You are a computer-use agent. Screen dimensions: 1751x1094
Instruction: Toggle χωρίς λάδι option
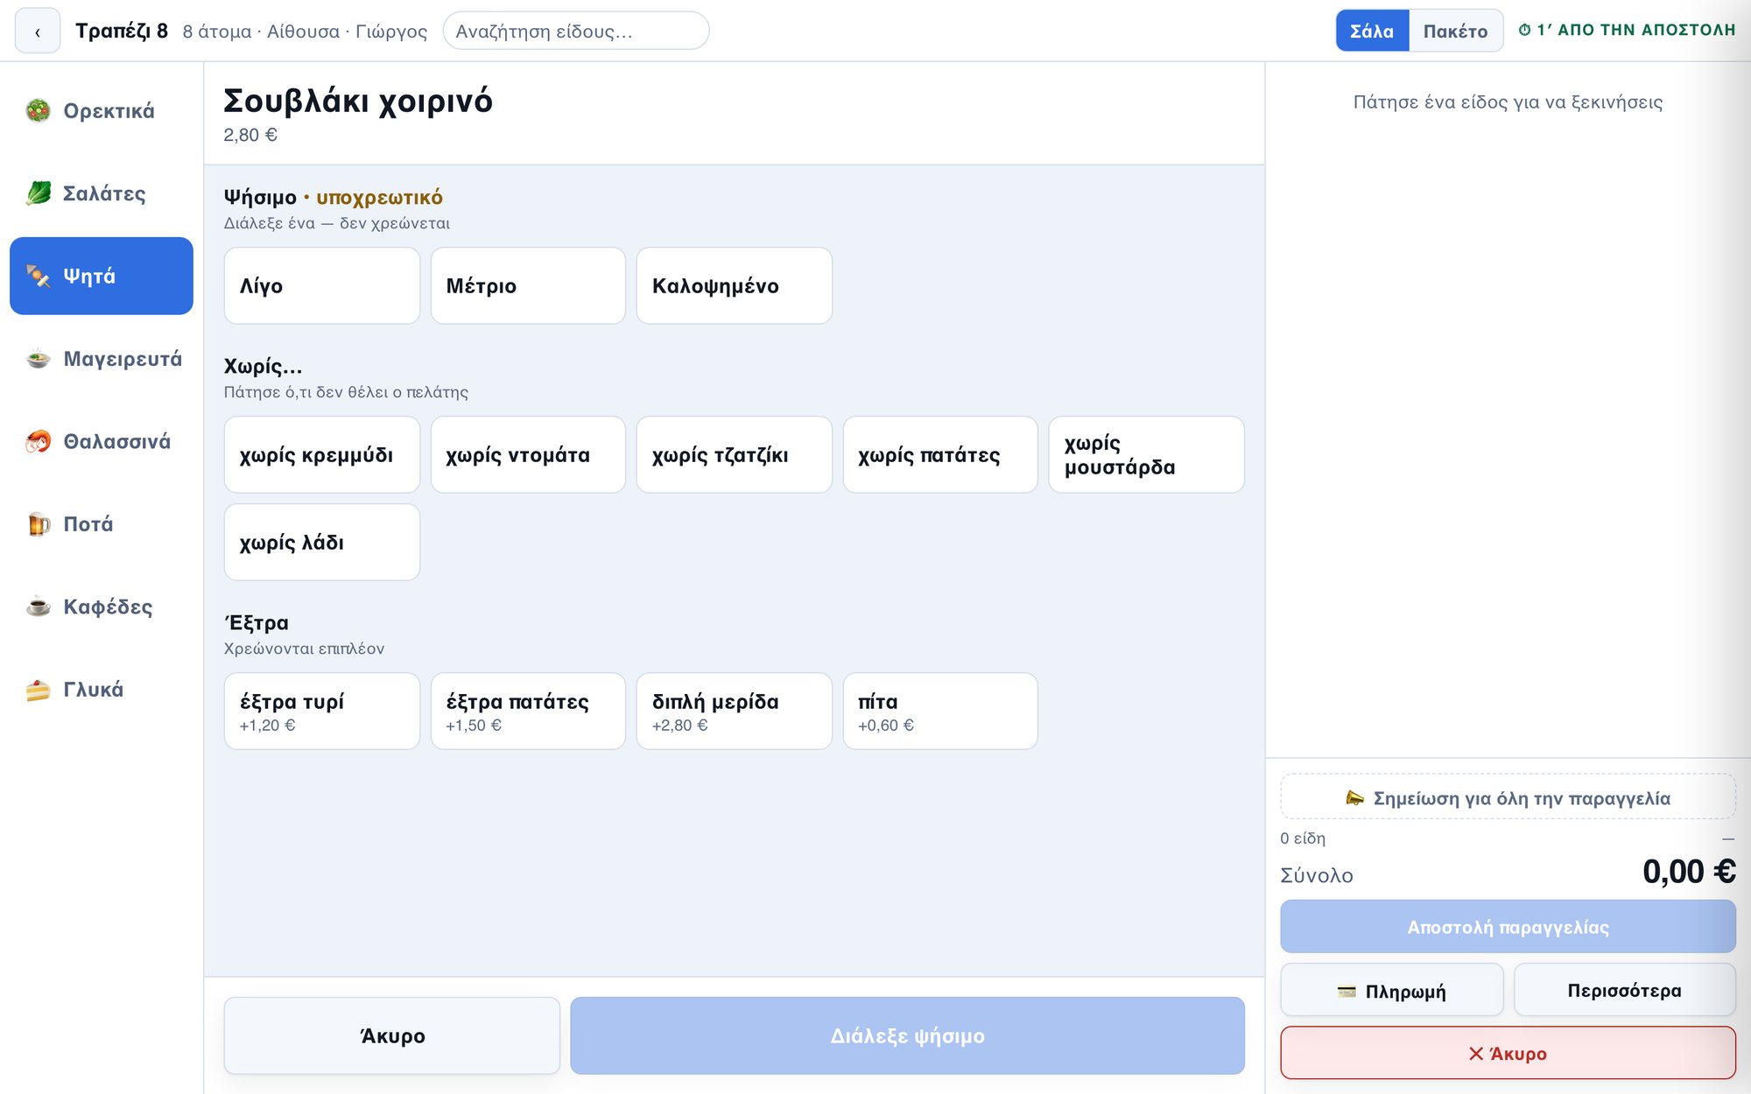click(x=322, y=543)
